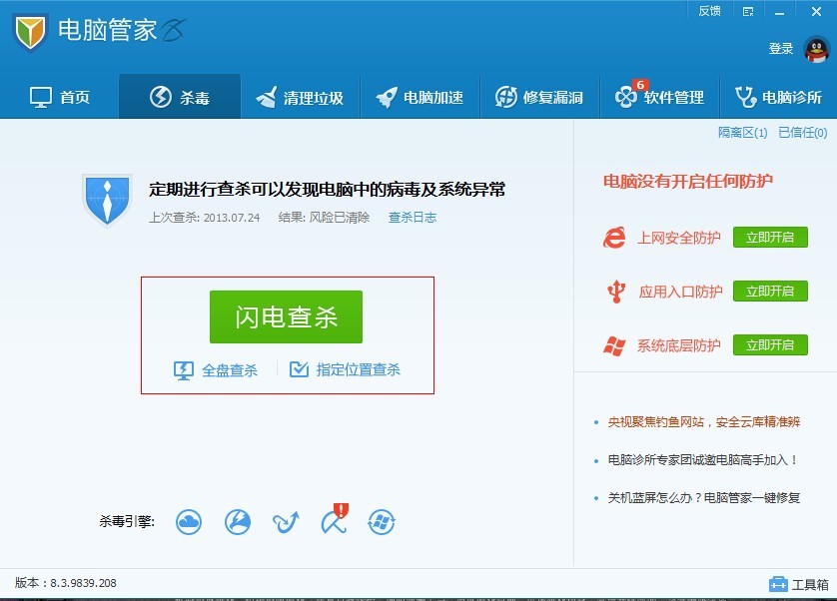Enable 上网安全防护 web protection
Viewport: 837px width, 601px height.
(770, 238)
